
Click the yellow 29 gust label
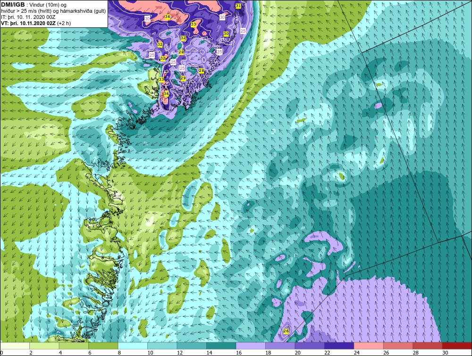click(183, 78)
